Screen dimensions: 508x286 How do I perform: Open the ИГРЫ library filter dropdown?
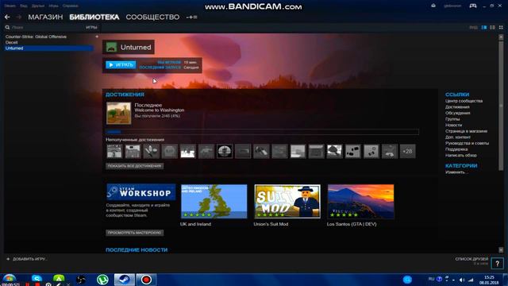(x=91, y=28)
